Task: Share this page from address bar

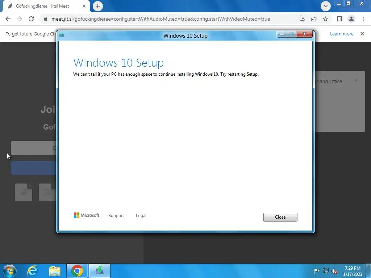Action: [314, 19]
